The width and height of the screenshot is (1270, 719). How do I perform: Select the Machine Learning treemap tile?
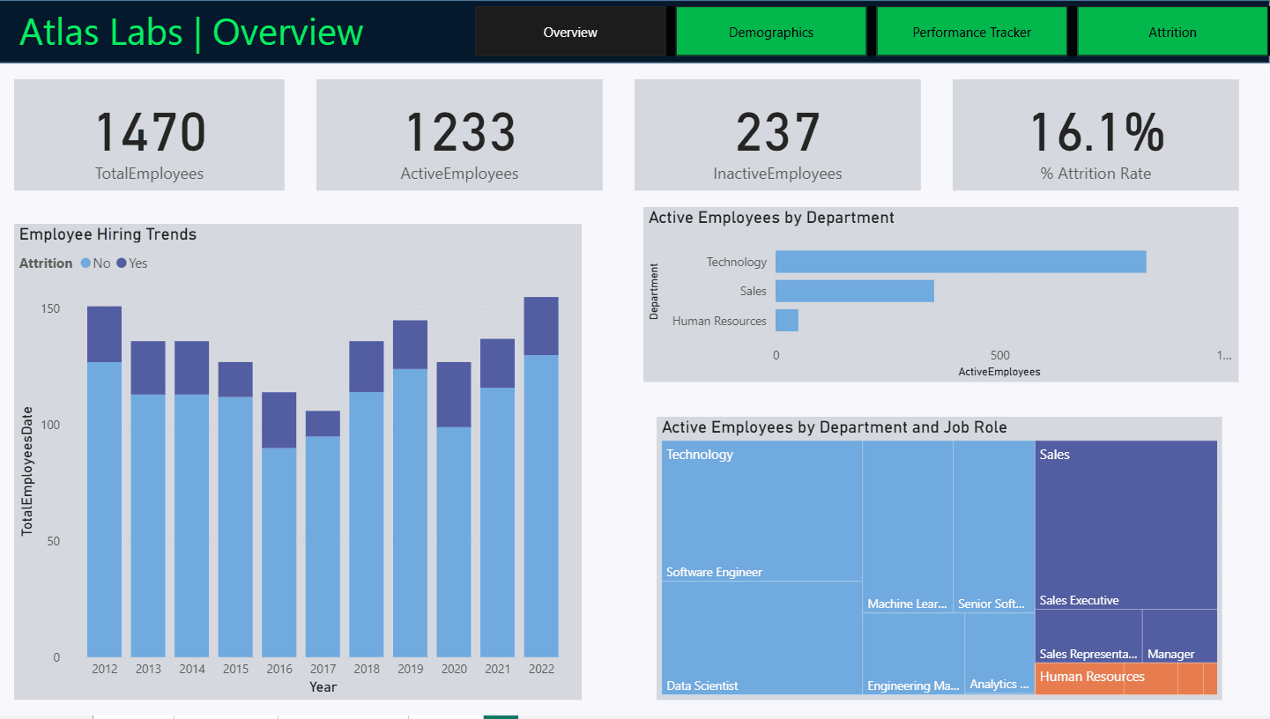[x=908, y=527]
